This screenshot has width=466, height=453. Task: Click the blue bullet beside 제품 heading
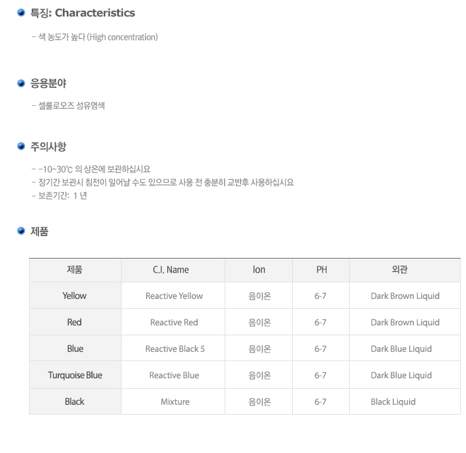pyautogui.click(x=20, y=231)
